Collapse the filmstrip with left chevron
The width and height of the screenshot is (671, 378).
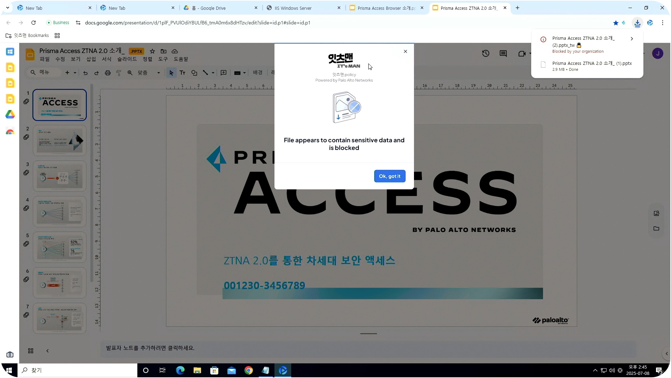coord(47,351)
